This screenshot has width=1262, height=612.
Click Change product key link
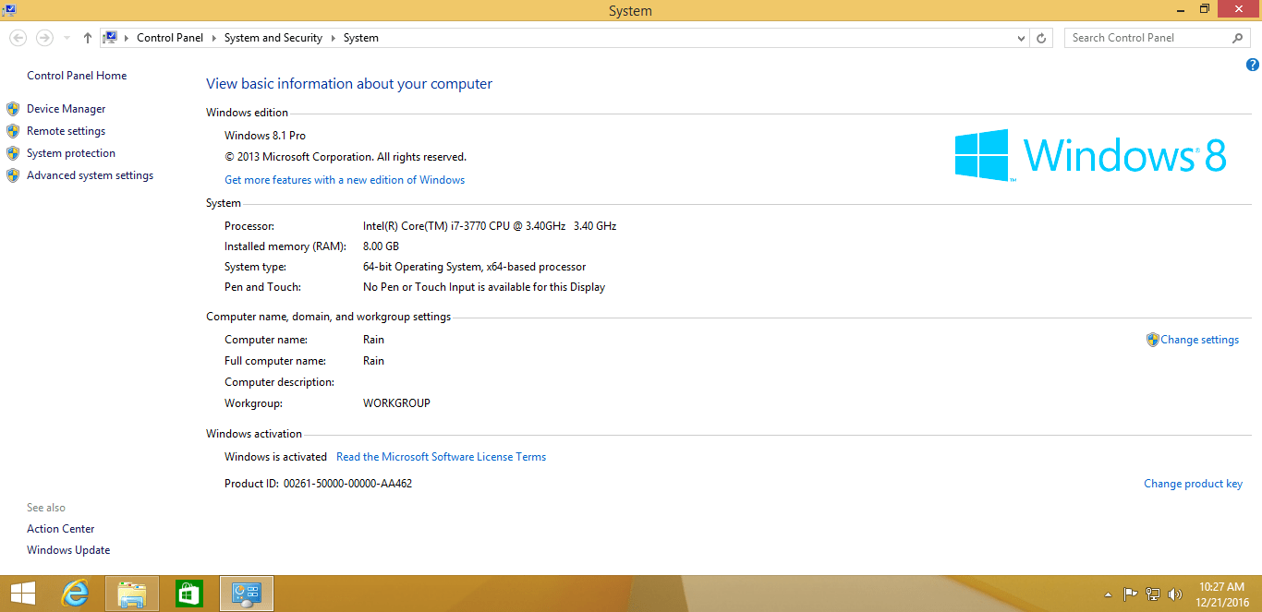pos(1193,484)
